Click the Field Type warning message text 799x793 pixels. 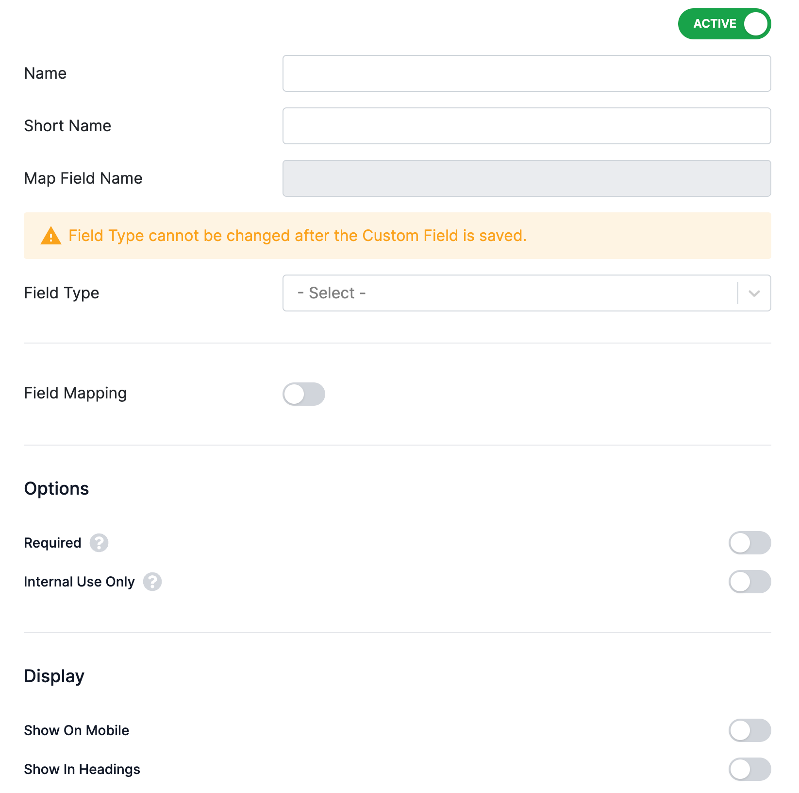point(298,236)
